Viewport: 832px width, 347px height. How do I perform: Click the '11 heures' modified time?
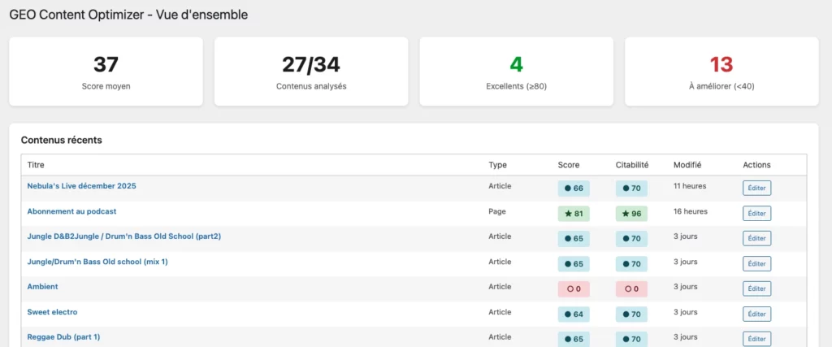tap(690, 186)
